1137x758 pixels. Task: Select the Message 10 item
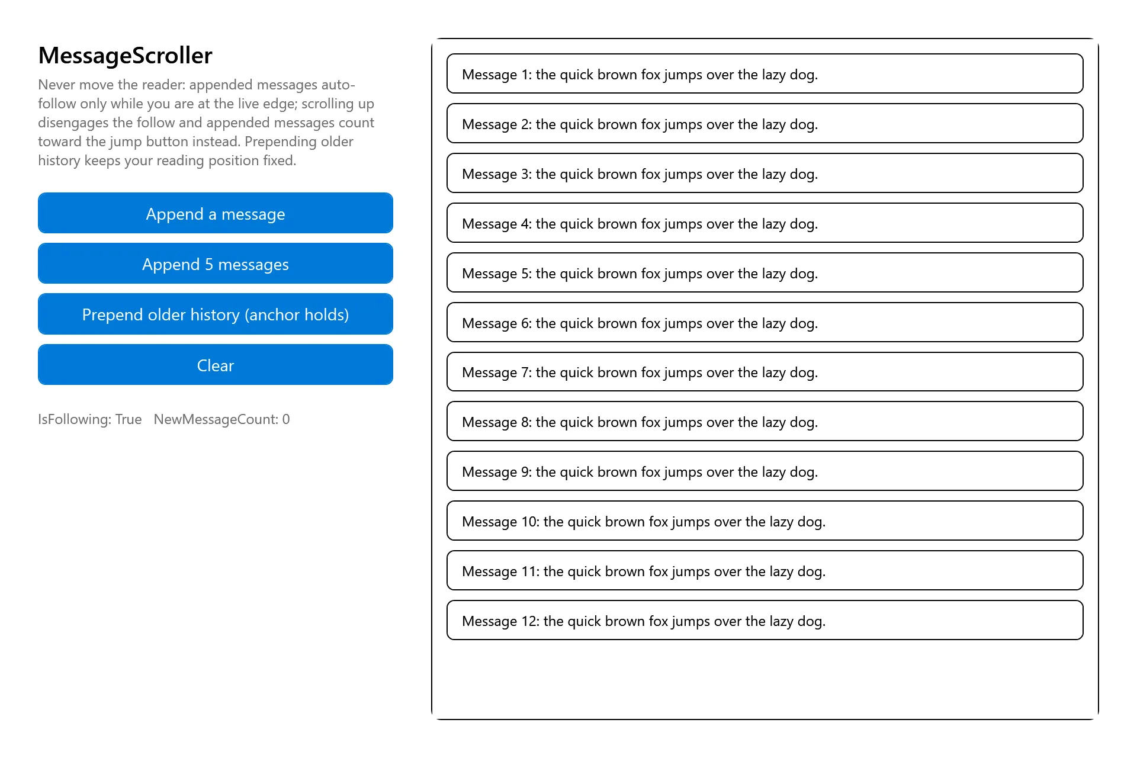tap(765, 521)
